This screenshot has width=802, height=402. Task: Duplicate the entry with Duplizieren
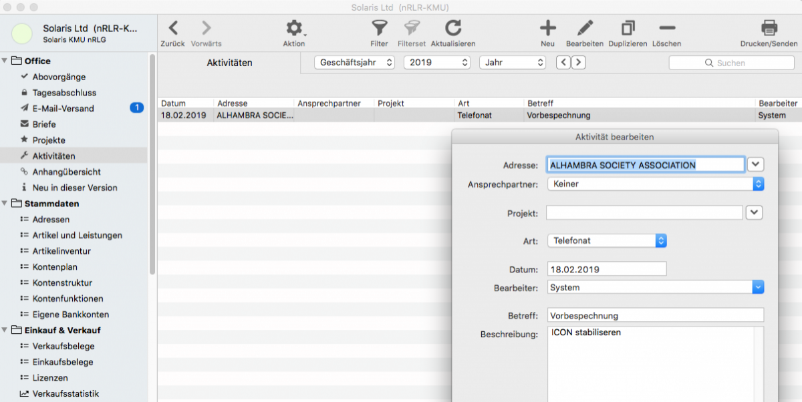coord(628,29)
